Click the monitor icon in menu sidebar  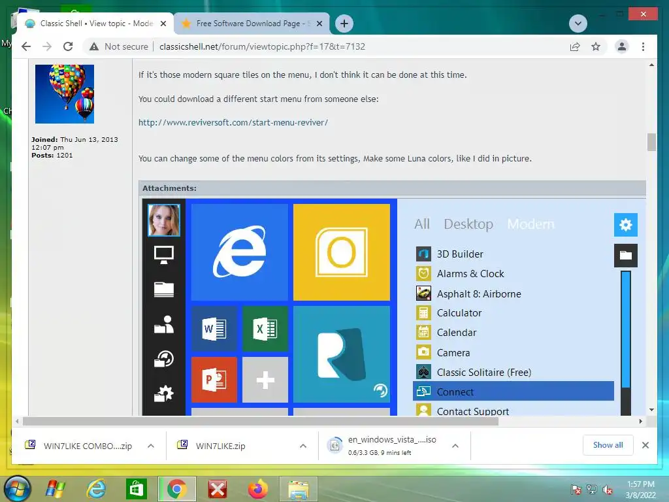click(x=164, y=255)
